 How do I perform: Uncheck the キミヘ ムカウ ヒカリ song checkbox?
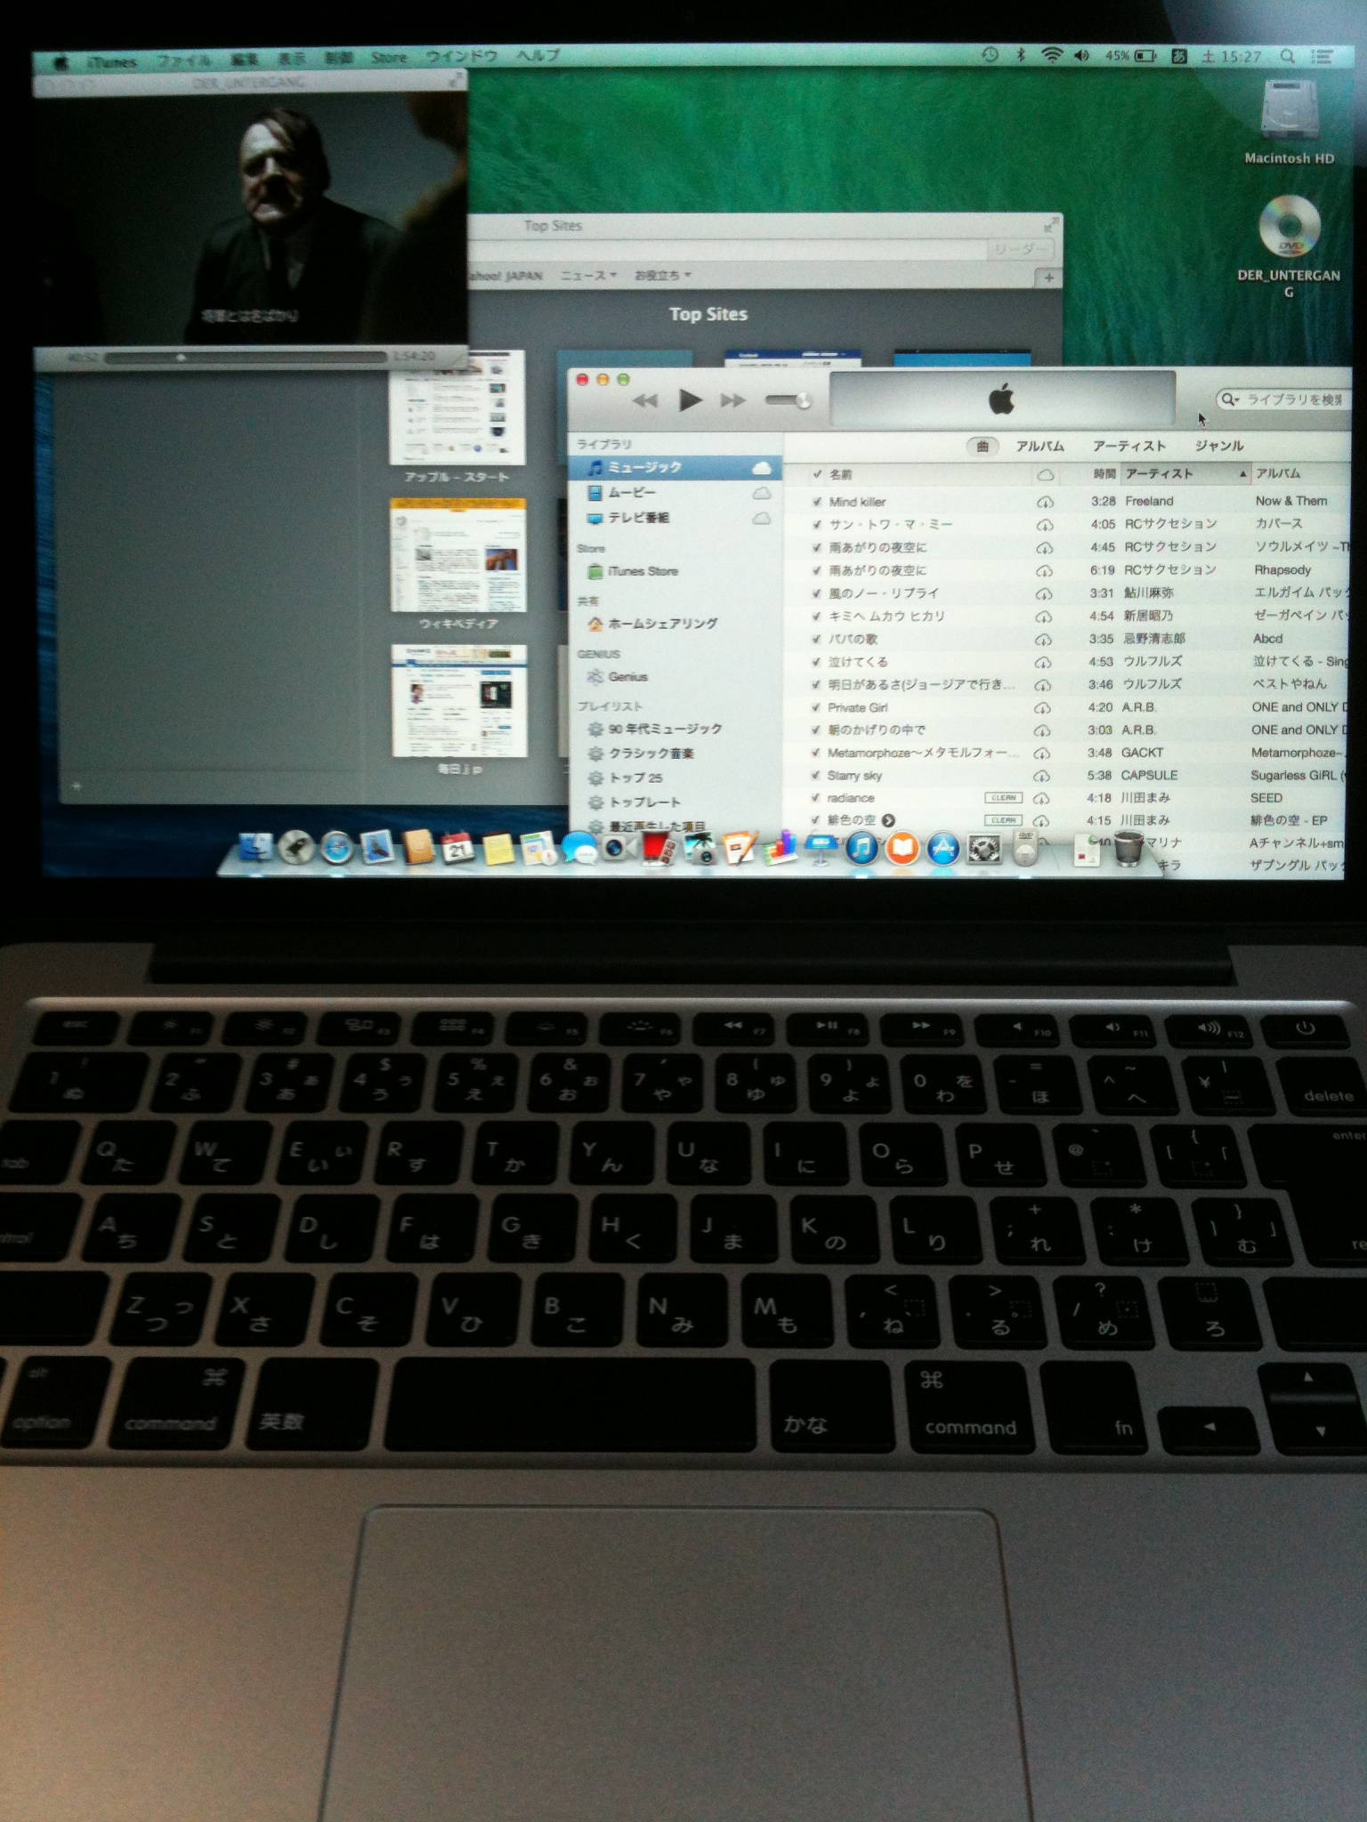(x=816, y=616)
